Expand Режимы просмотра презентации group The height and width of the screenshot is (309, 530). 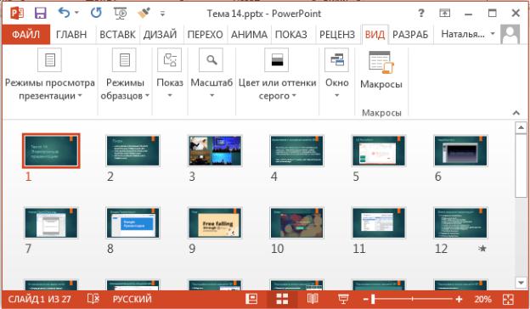49,75
